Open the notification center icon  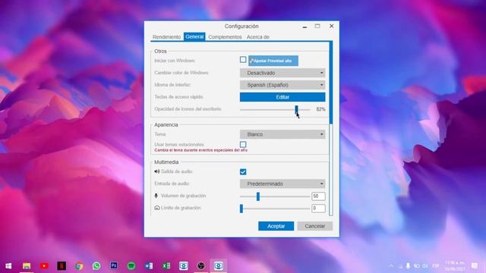tap(474, 266)
